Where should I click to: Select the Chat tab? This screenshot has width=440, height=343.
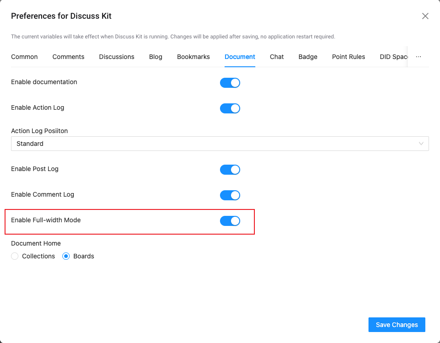[x=277, y=57]
